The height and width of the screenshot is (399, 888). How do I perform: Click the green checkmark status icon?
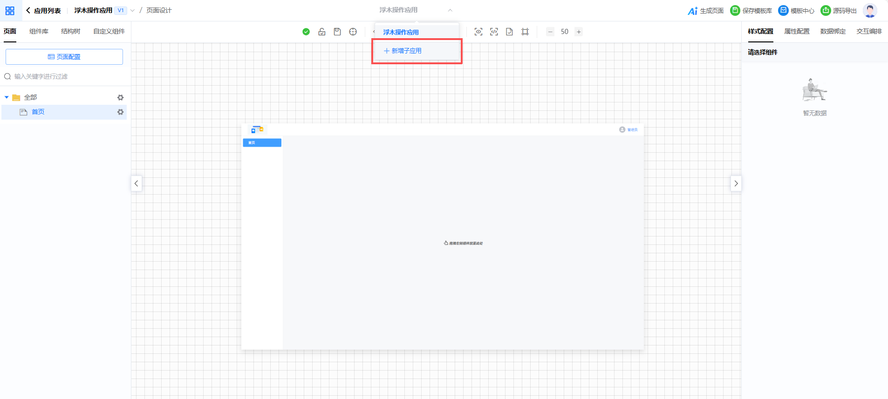point(306,32)
